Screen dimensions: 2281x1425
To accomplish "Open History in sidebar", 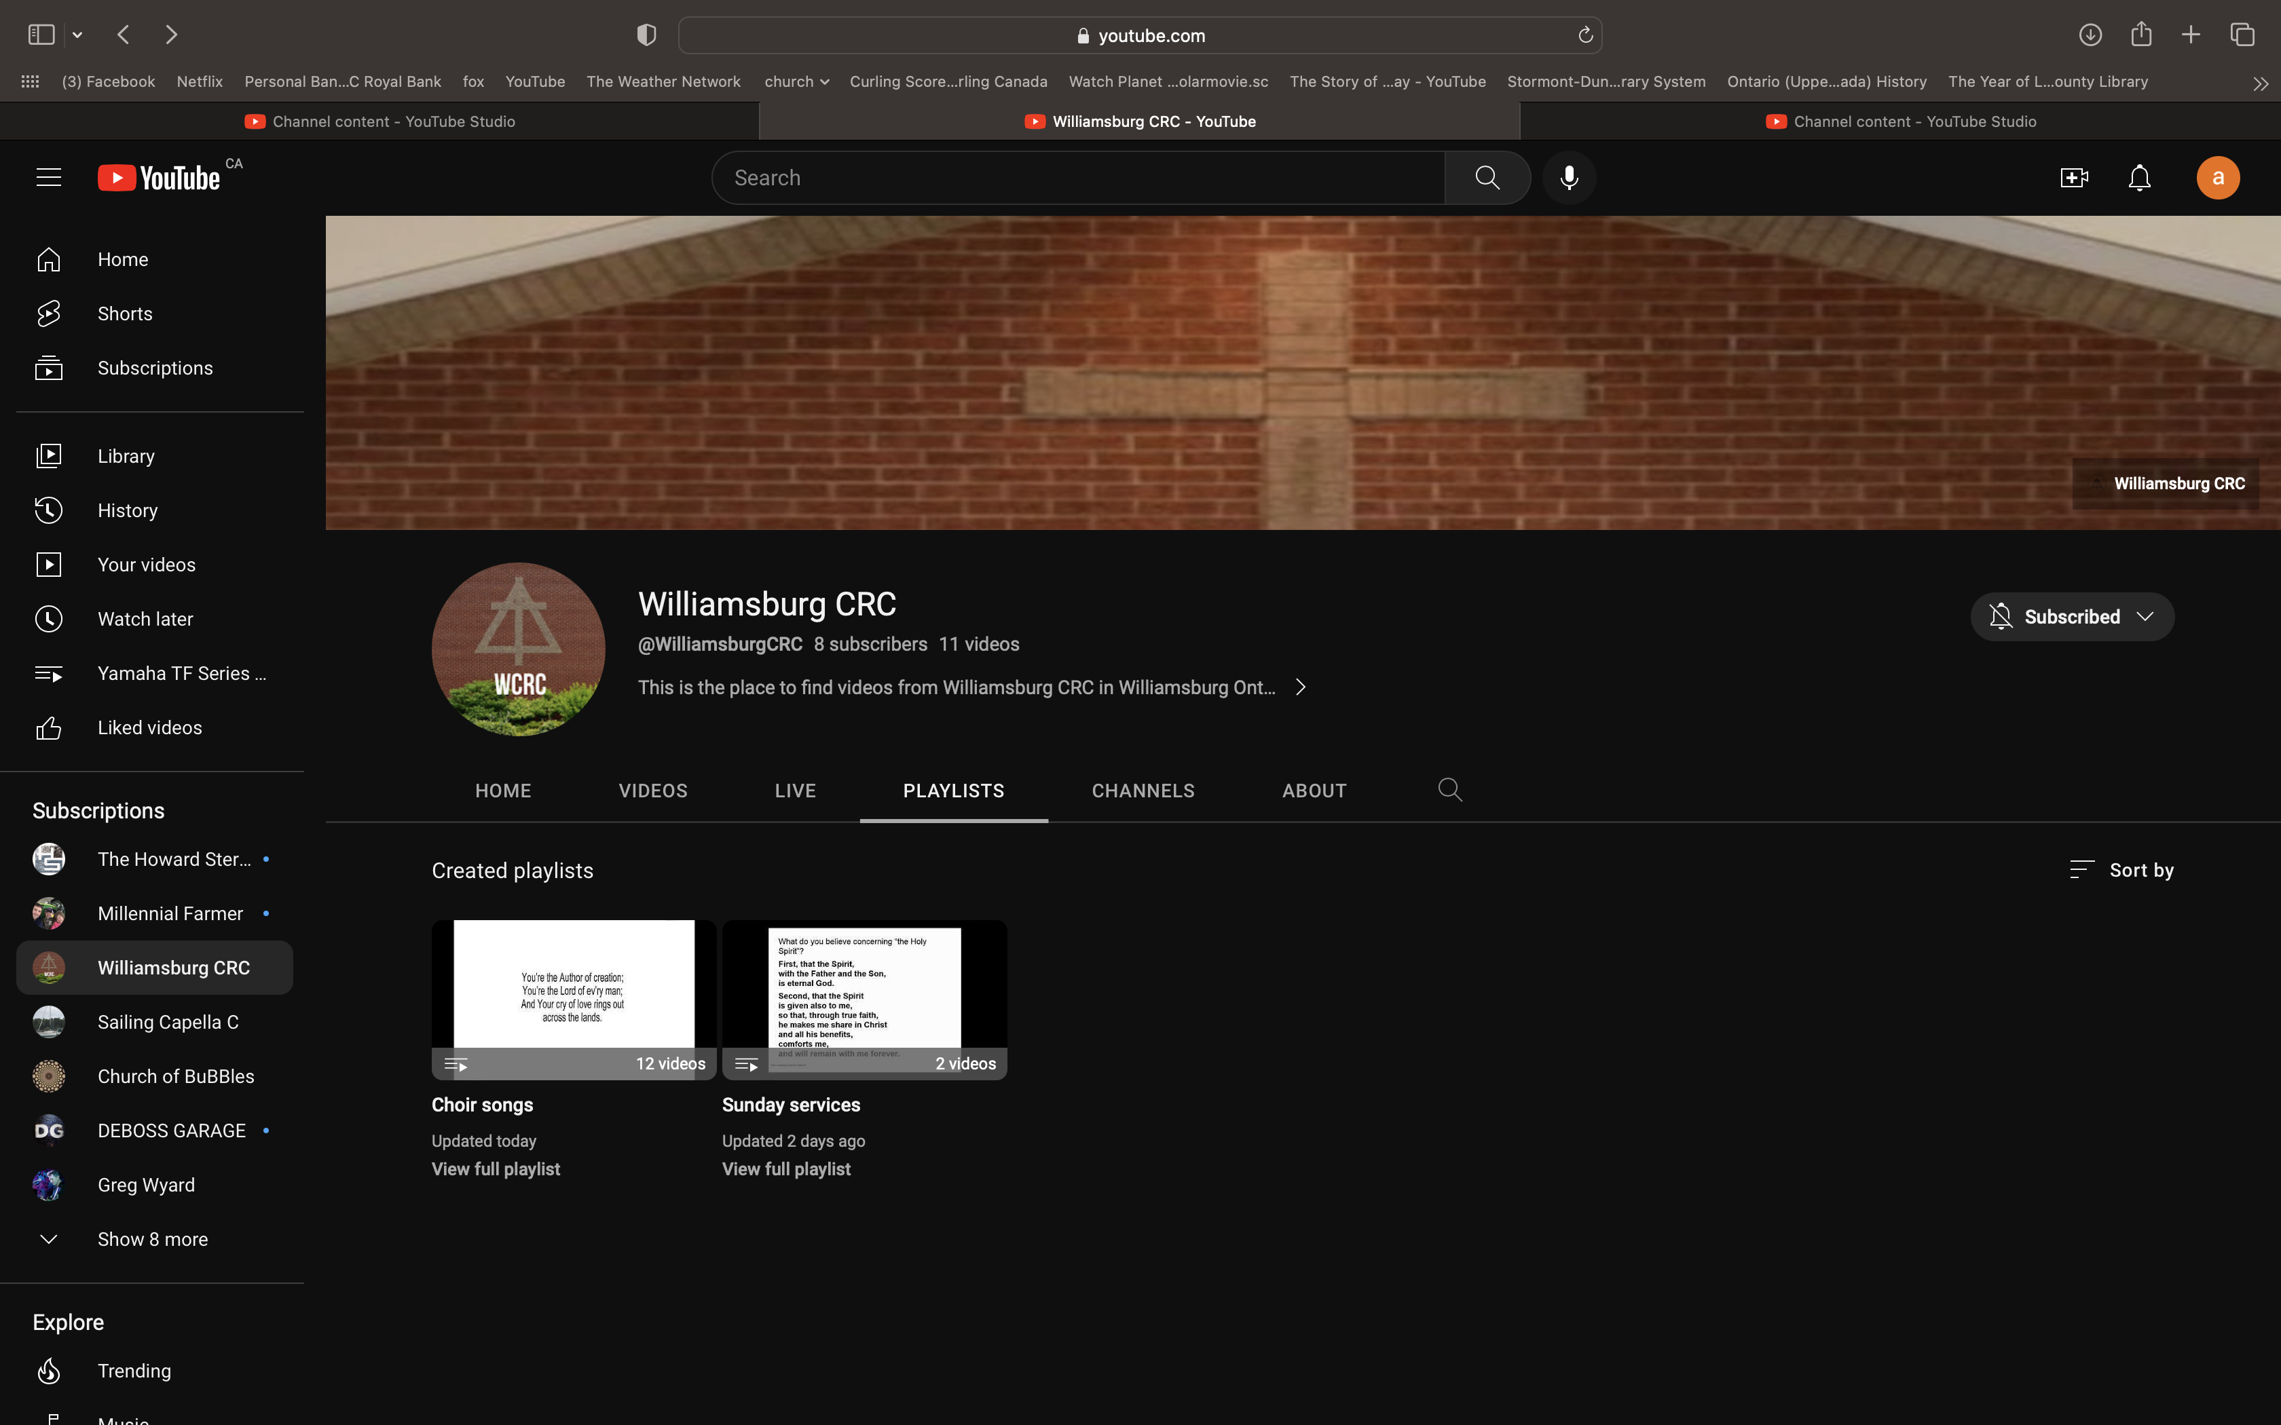I will click(x=155, y=510).
